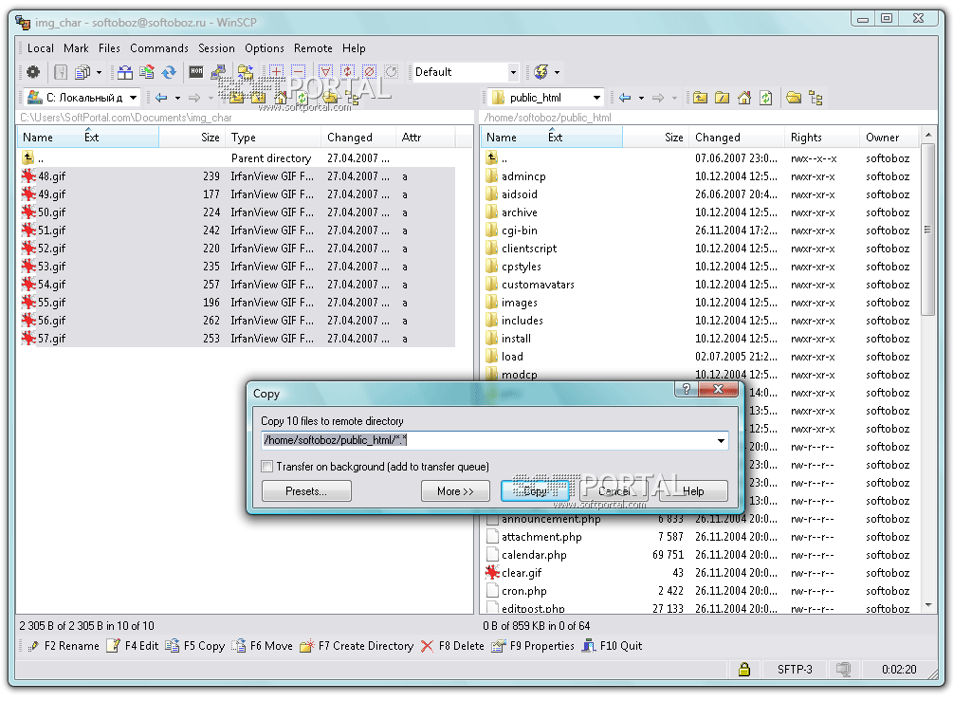The width and height of the screenshot is (953, 701).
Task: Click the remote panel vertical scrollbar thumb
Action: 927,230
